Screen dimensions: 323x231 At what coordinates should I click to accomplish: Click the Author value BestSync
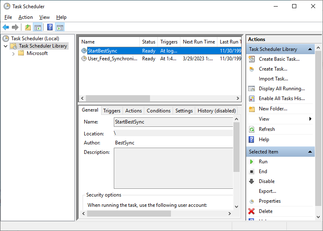125,143
